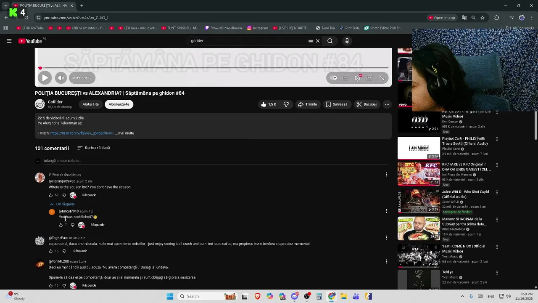The image size is (538, 303).
Task: Start voice search with the microphone
Action: 347,41
